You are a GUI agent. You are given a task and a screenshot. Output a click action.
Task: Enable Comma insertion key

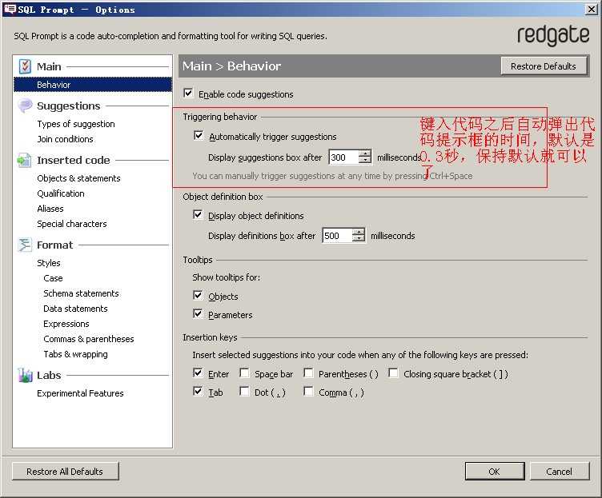308,392
